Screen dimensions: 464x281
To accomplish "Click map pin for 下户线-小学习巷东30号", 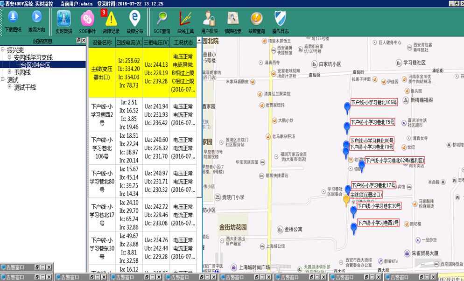I will (x=353, y=212).
